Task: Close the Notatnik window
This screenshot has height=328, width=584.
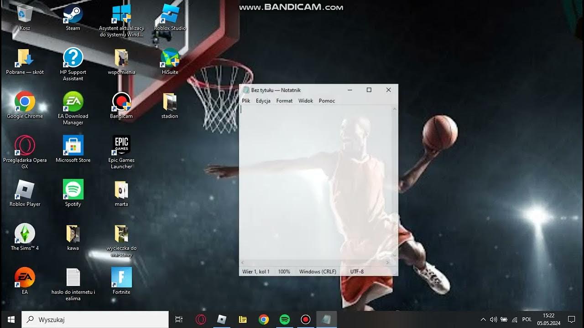Action: pos(389,90)
